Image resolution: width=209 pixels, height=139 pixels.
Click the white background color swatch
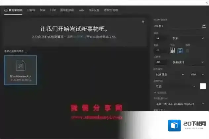203,86
